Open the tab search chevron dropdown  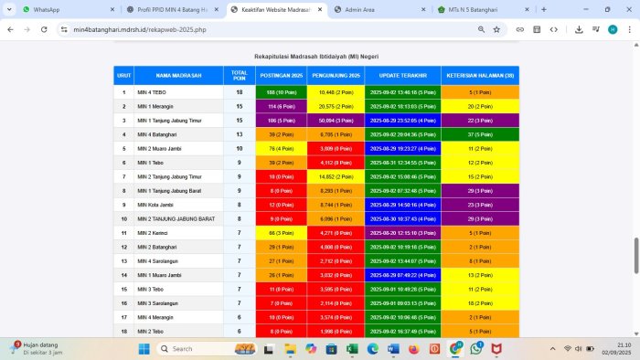(x=9, y=9)
